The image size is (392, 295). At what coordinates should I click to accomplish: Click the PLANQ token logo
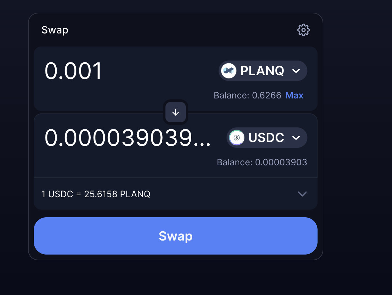tap(229, 71)
